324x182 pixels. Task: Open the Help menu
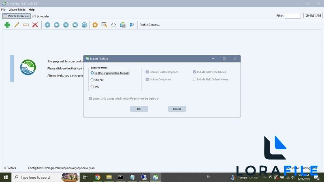coord(32,10)
